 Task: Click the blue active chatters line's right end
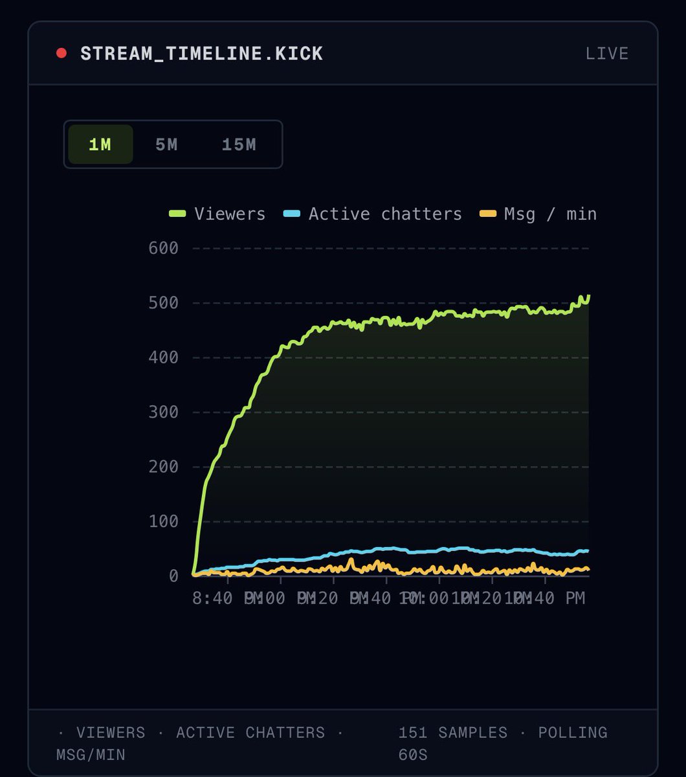(x=587, y=551)
